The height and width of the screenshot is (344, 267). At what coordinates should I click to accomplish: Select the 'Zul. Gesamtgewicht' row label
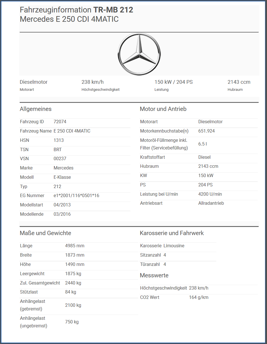pos(40,283)
